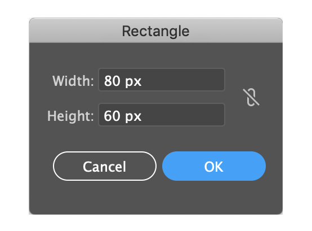312x231 pixels.
Task: Focus the Height input field
Action: click(x=162, y=115)
